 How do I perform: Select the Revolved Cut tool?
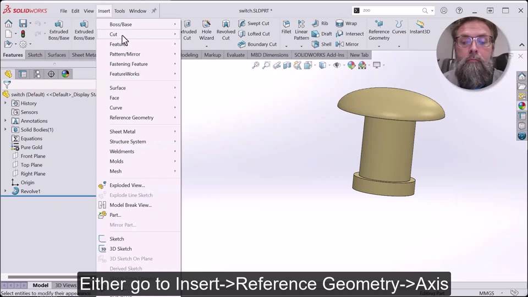[226, 30]
